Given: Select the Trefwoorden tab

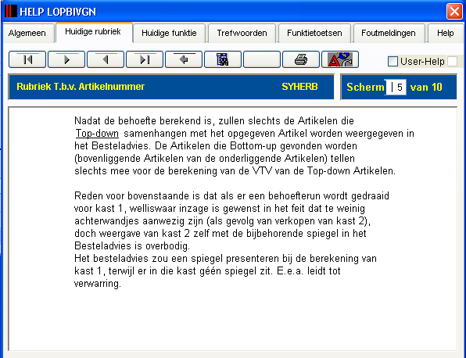Looking at the screenshot, I should [x=242, y=33].
